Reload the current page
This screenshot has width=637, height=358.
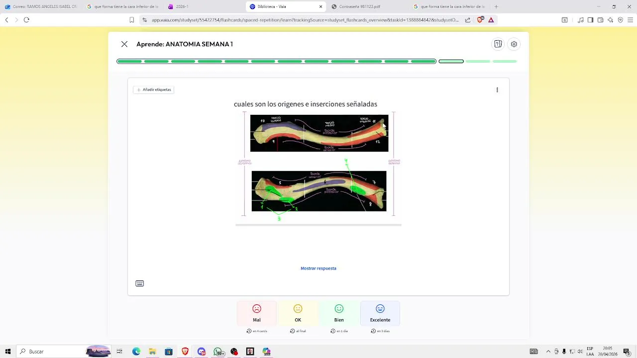coord(26,20)
